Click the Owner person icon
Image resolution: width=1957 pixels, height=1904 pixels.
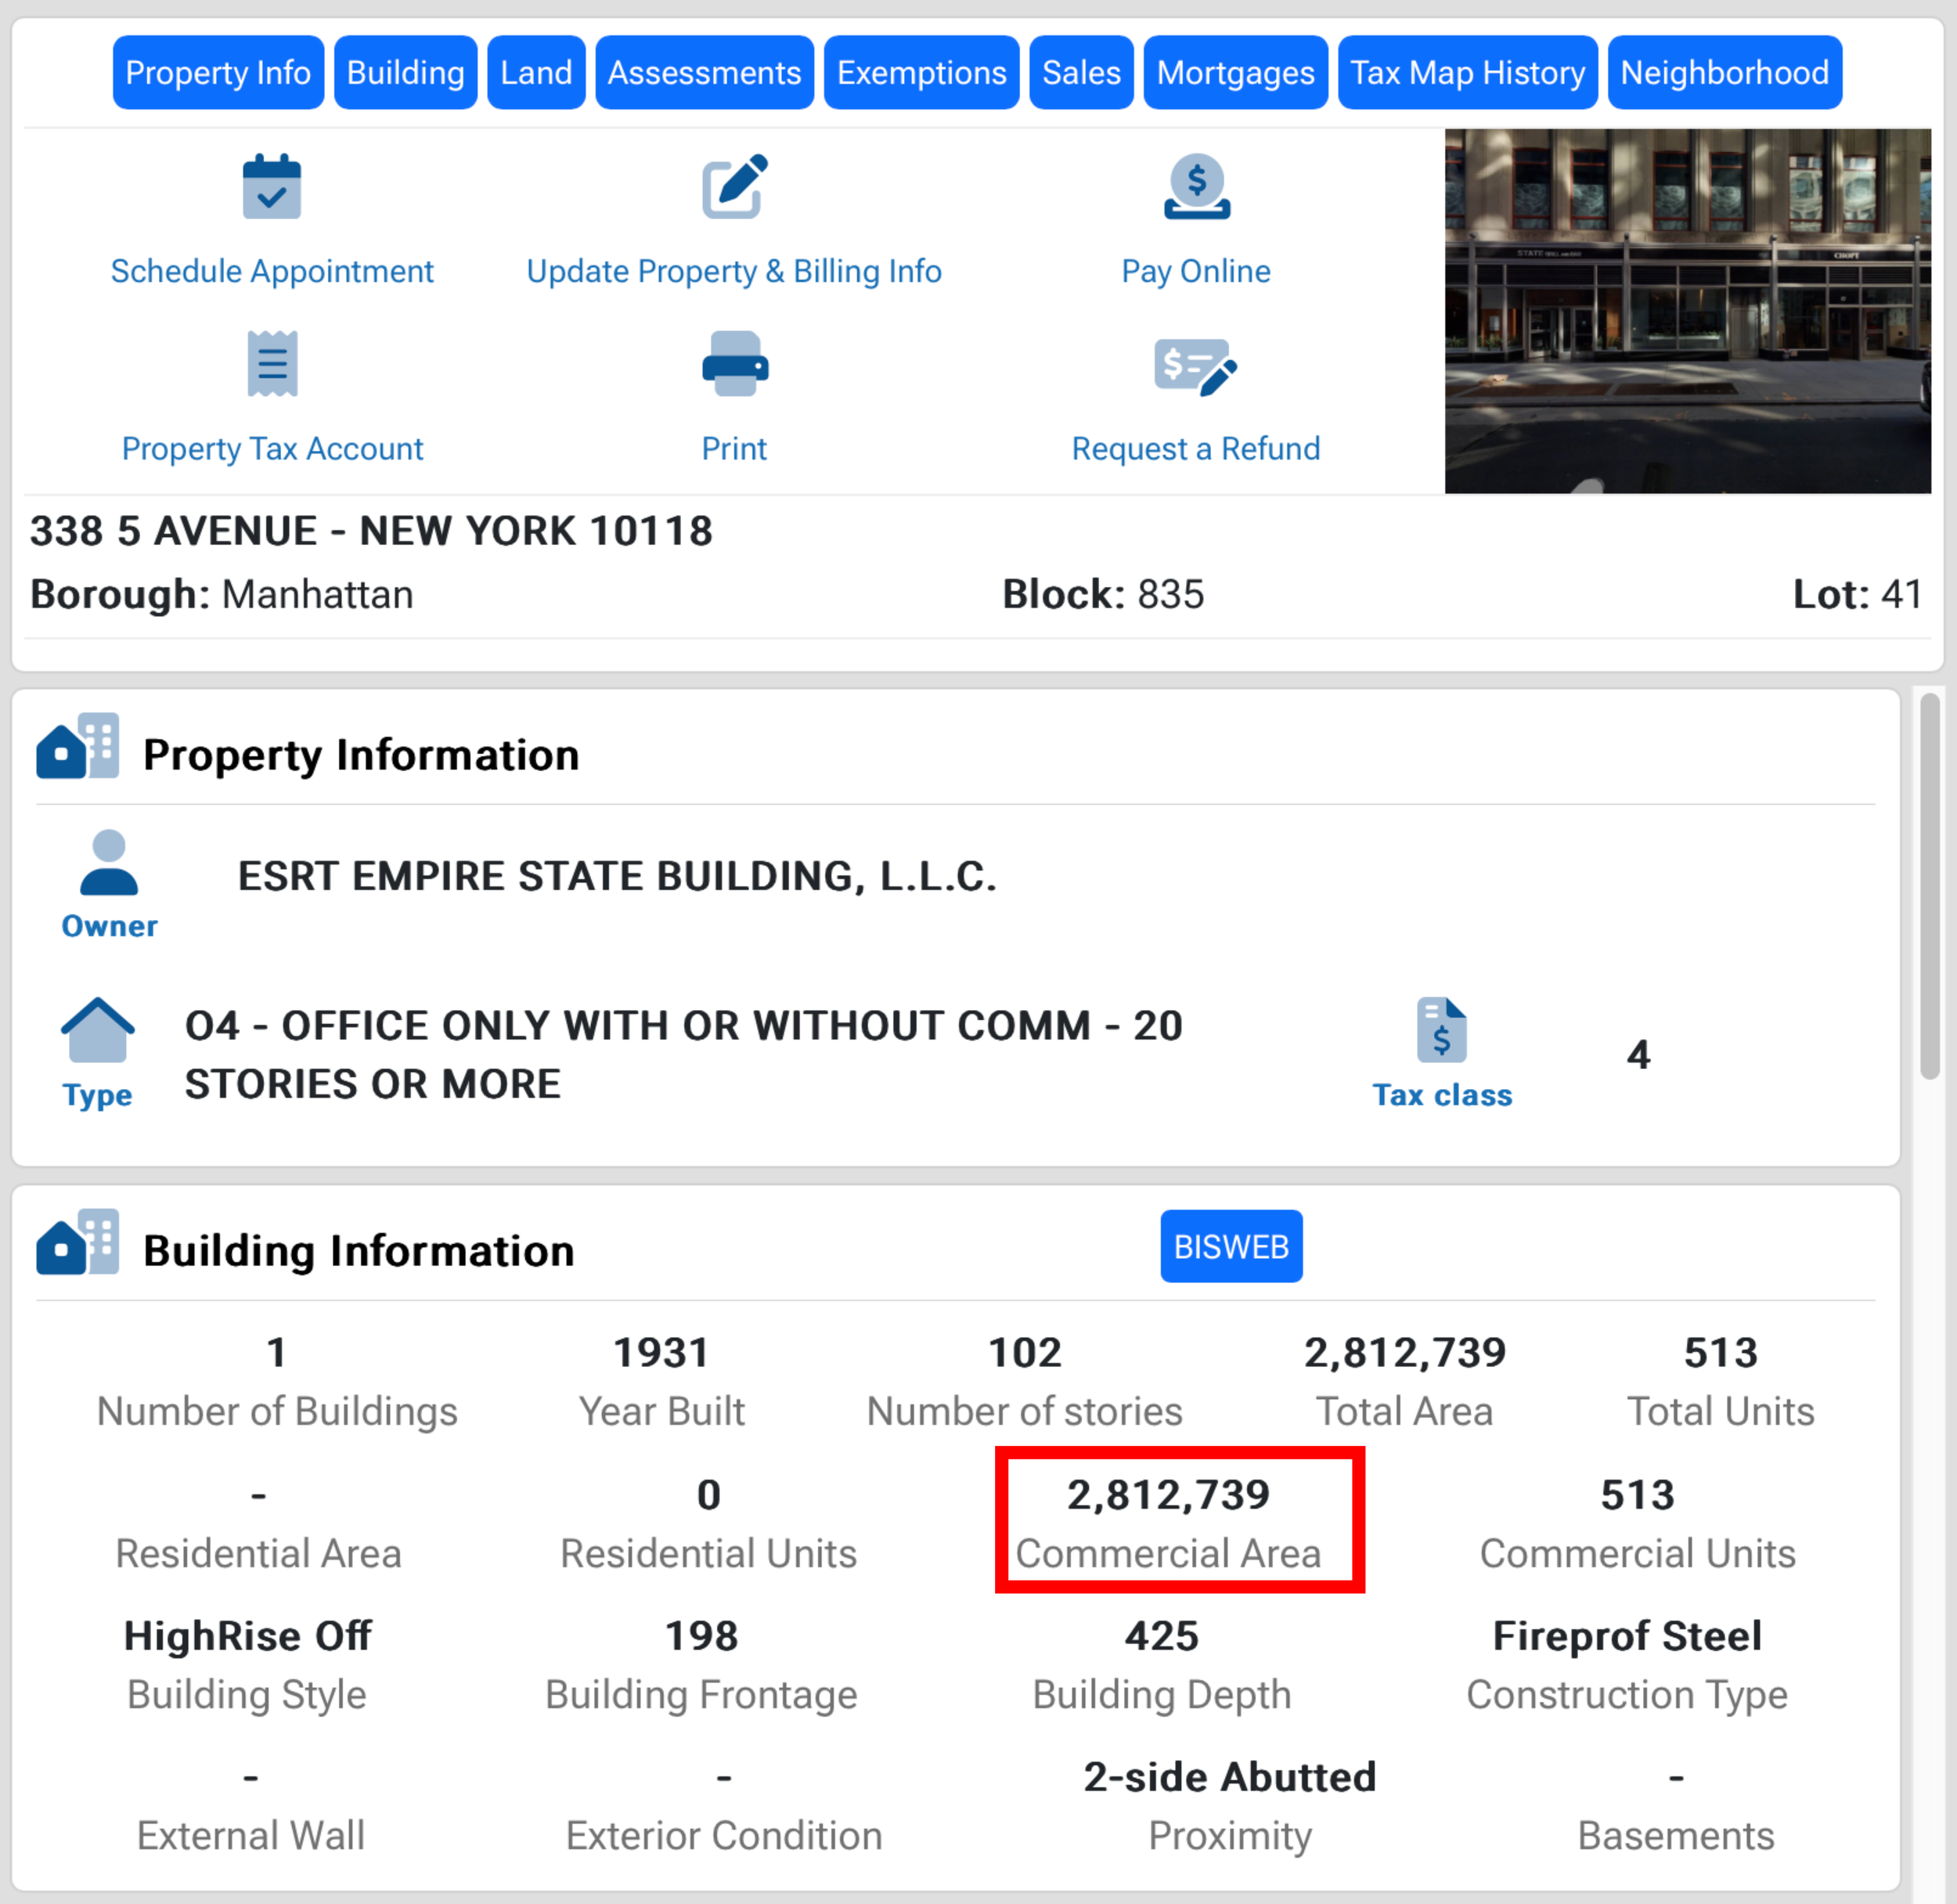(x=109, y=863)
